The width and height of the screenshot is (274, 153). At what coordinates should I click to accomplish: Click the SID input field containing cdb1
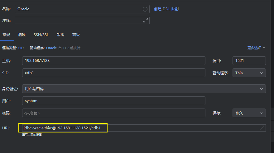[x=114, y=73]
